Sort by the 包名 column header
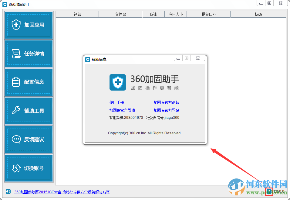Viewport: 290px width, 200px height. [77, 14]
